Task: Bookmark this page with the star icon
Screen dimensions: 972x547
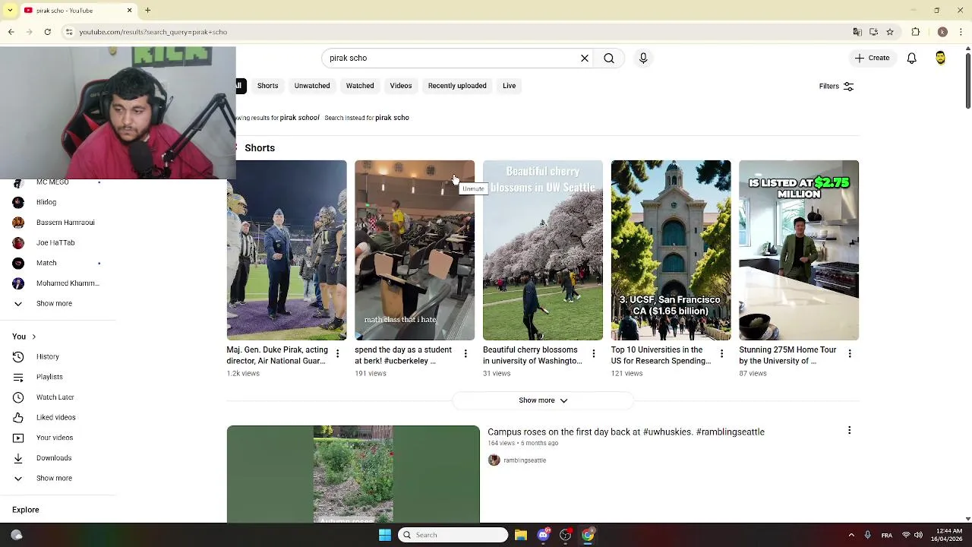Action: pos(890,32)
